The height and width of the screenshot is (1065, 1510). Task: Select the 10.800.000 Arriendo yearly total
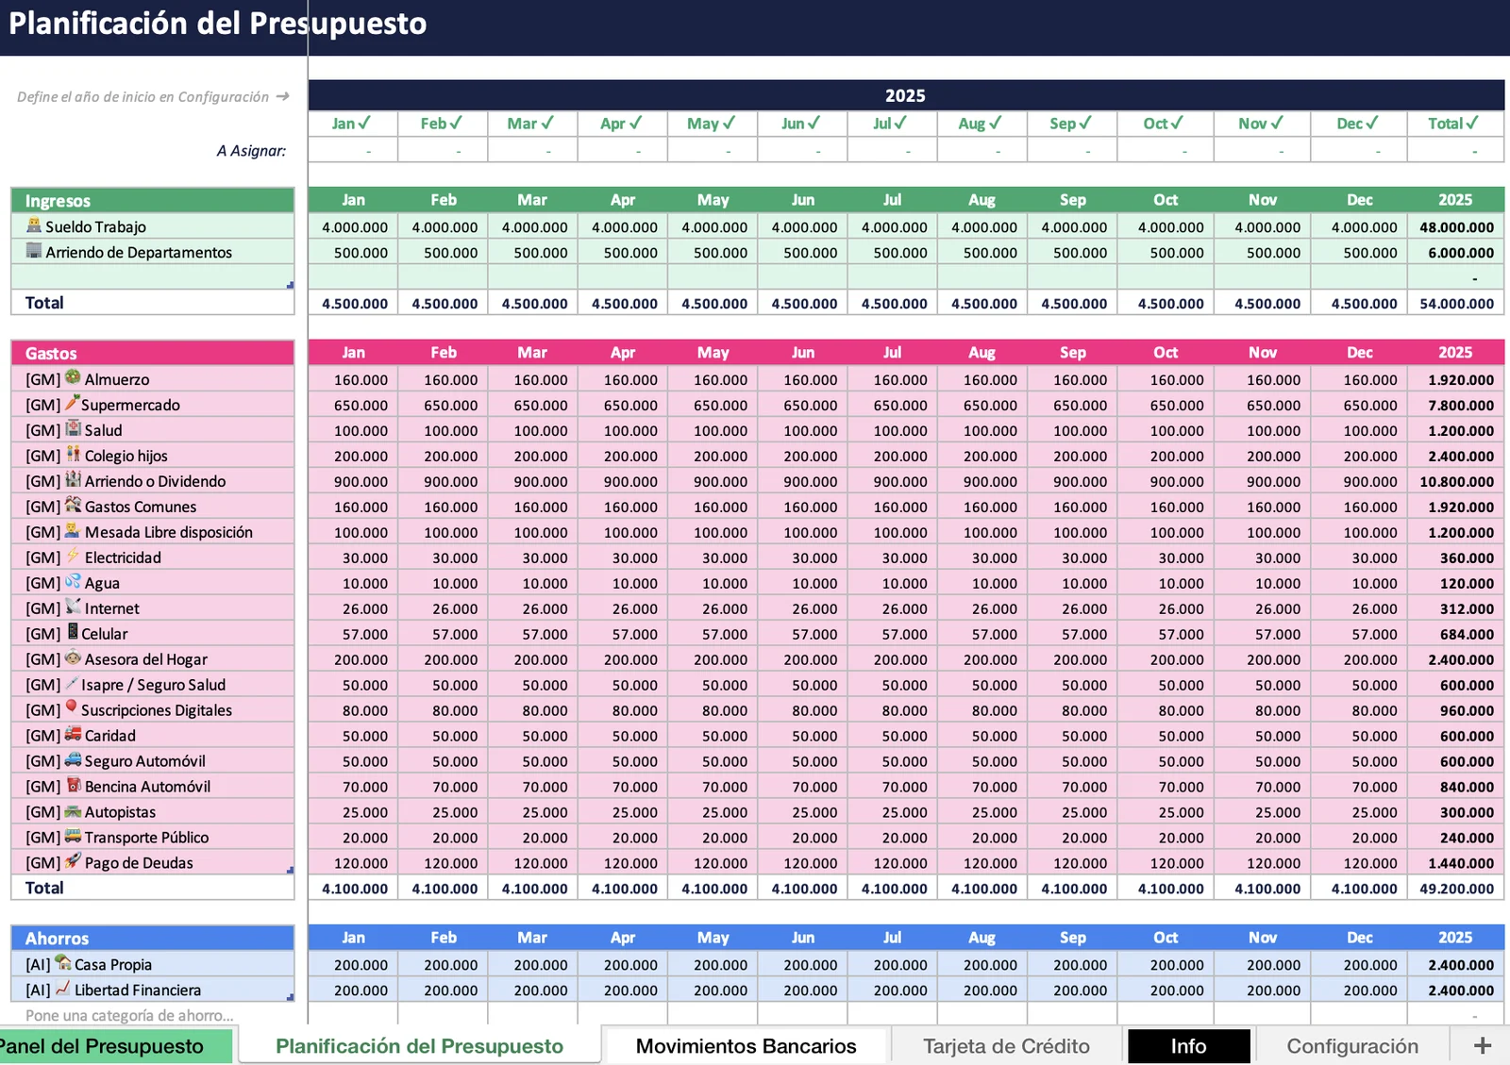click(x=1455, y=481)
